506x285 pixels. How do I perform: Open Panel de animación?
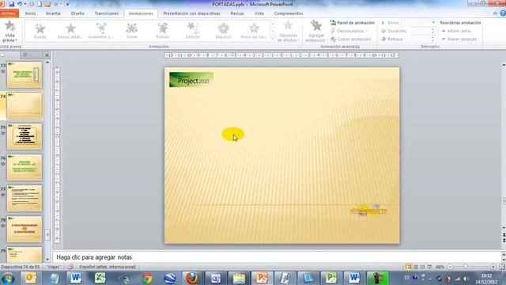352,23
